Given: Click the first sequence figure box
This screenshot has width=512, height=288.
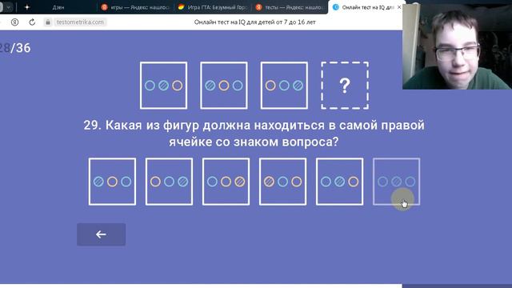Looking at the screenshot, I should tap(163, 86).
